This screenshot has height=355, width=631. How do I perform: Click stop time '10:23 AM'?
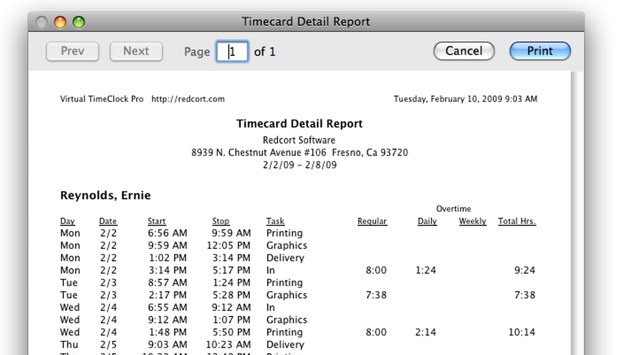point(229,345)
